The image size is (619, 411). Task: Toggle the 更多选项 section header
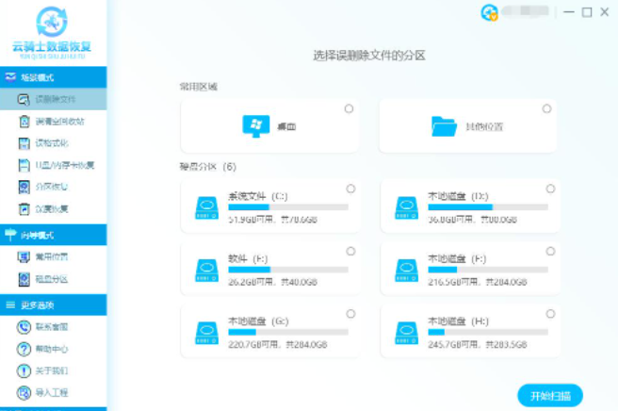53,305
